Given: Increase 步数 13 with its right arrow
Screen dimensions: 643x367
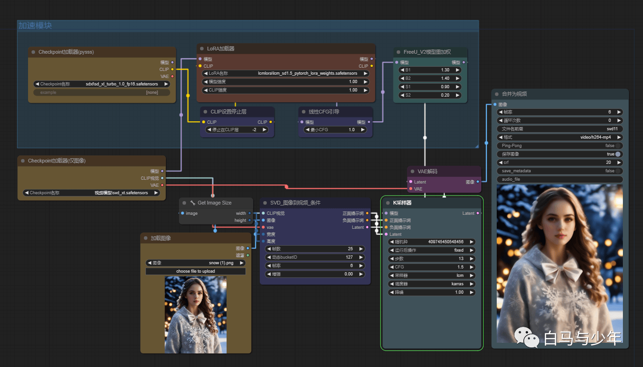Looking at the screenshot, I should pyautogui.click(x=472, y=259).
